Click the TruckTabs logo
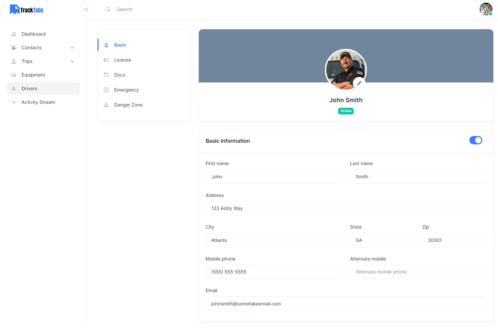The width and height of the screenshot is (498, 336). click(27, 9)
